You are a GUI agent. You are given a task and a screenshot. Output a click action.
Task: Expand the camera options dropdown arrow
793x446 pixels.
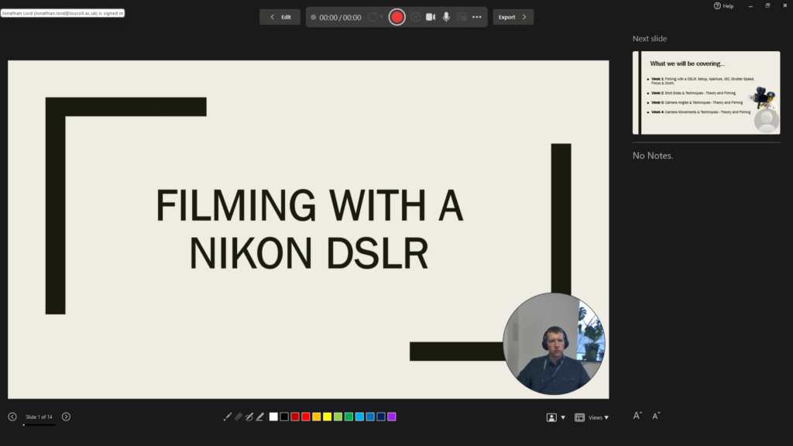(x=563, y=417)
